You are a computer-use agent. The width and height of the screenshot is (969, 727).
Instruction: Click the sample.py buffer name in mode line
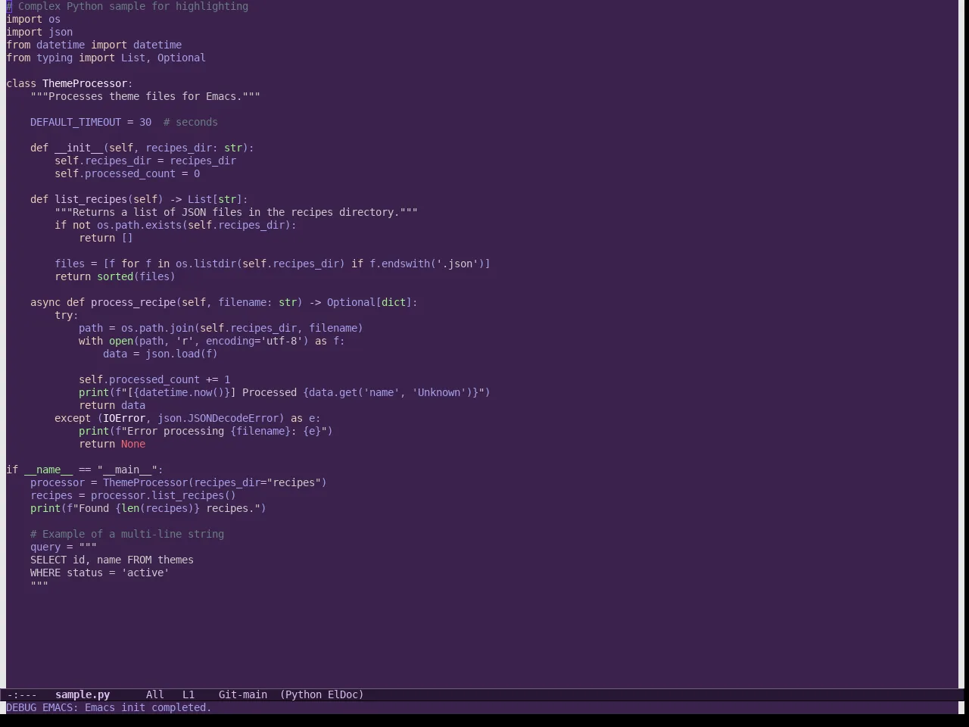[83, 694]
